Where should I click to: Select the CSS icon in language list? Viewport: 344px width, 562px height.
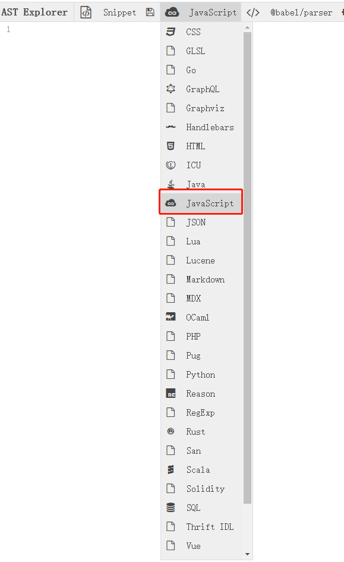(x=171, y=32)
